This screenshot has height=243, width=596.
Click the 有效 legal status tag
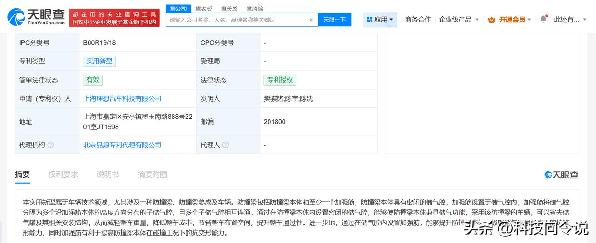(93, 80)
